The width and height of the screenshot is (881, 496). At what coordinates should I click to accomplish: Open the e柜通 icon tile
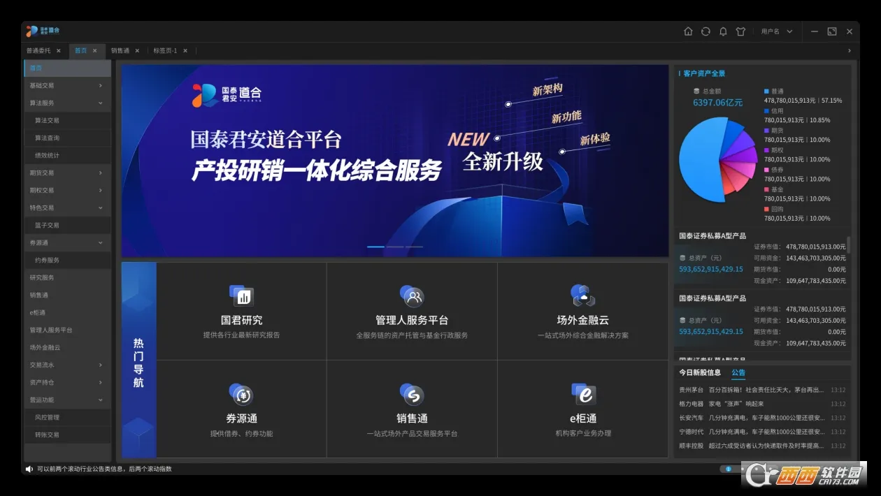(583, 395)
